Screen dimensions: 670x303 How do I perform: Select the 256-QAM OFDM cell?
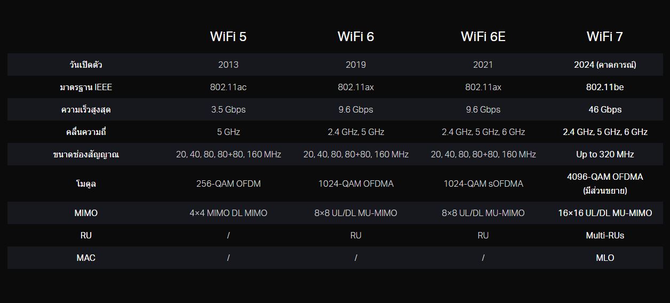[228, 184]
